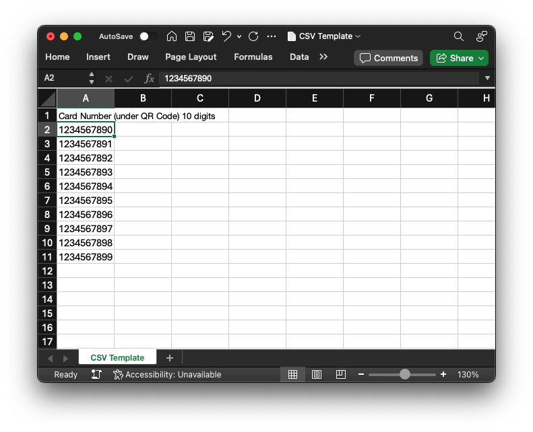Click the zoom slider handle
The image size is (533, 432).
pyautogui.click(x=404, y=374)
